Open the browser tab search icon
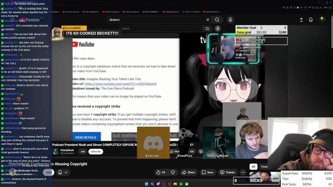Viewport: 333px width, 187px height. [319, 3]
